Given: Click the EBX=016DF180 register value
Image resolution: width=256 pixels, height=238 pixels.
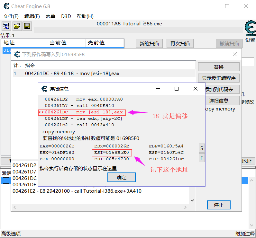Looking at the screenshot, I should click(57, 153).
